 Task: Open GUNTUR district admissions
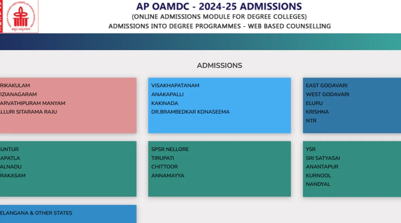9,149
